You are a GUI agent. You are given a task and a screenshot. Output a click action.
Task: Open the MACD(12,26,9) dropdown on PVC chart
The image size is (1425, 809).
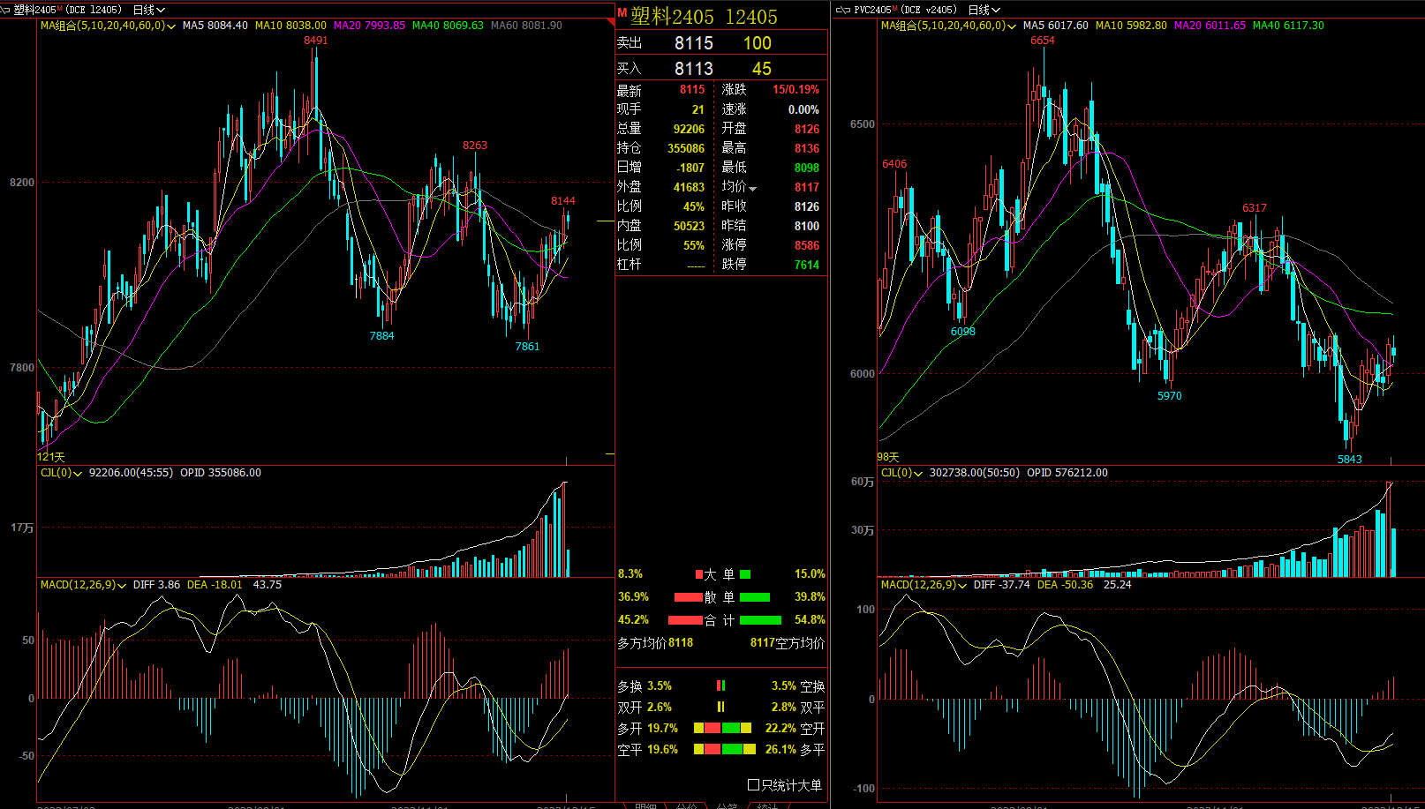coord(962,586)
